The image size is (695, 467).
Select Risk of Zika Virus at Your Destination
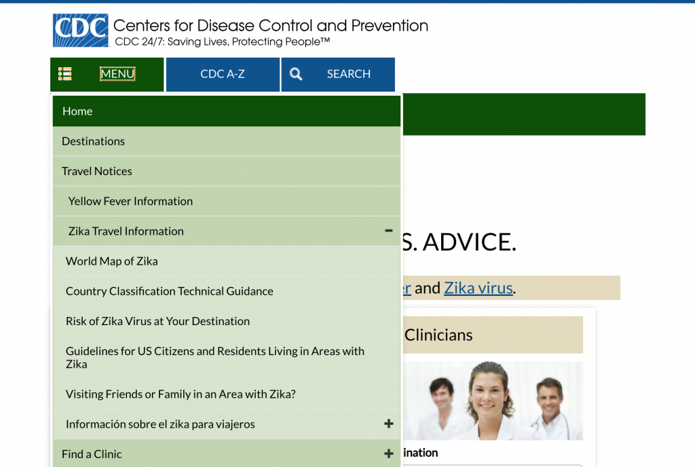157,321
